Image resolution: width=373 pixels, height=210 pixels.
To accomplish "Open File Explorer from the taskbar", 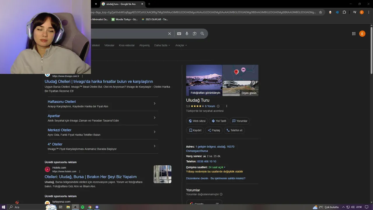I will tap(68, 207).
